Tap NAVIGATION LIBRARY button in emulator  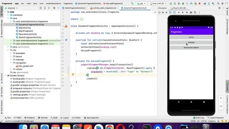point(191,48)
